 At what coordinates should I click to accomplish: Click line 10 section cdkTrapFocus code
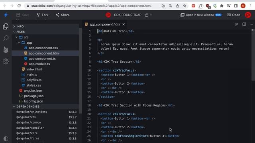116,71
